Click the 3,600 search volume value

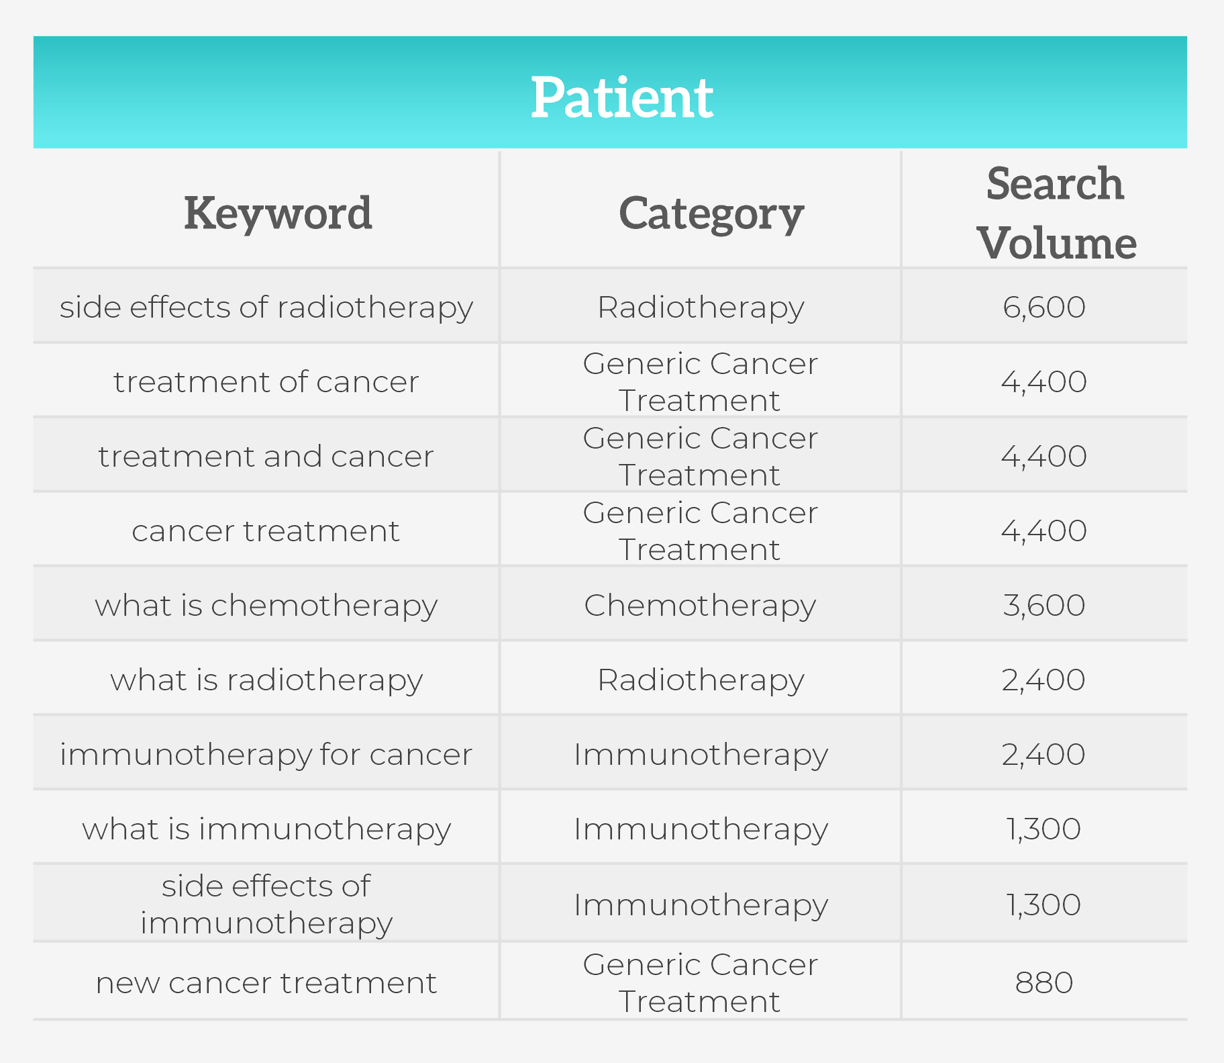[x=1043, y=606]
